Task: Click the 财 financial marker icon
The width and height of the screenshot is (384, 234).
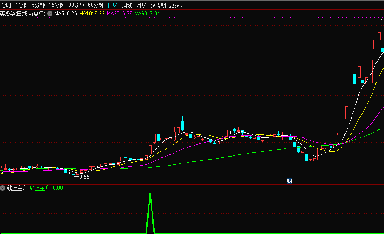Action: click(x=289, y=181)
